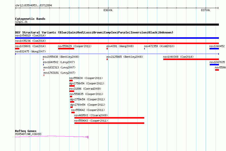Click the dgv2758n54 red loss bar
Image resolution: width=226 pixels, height=151 pixels.
tap(72, 86)
